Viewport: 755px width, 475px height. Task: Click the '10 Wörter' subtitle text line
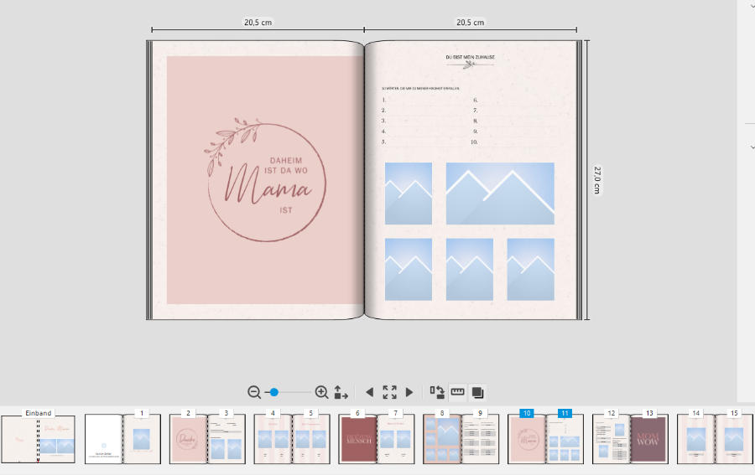[x=420, y=89]
